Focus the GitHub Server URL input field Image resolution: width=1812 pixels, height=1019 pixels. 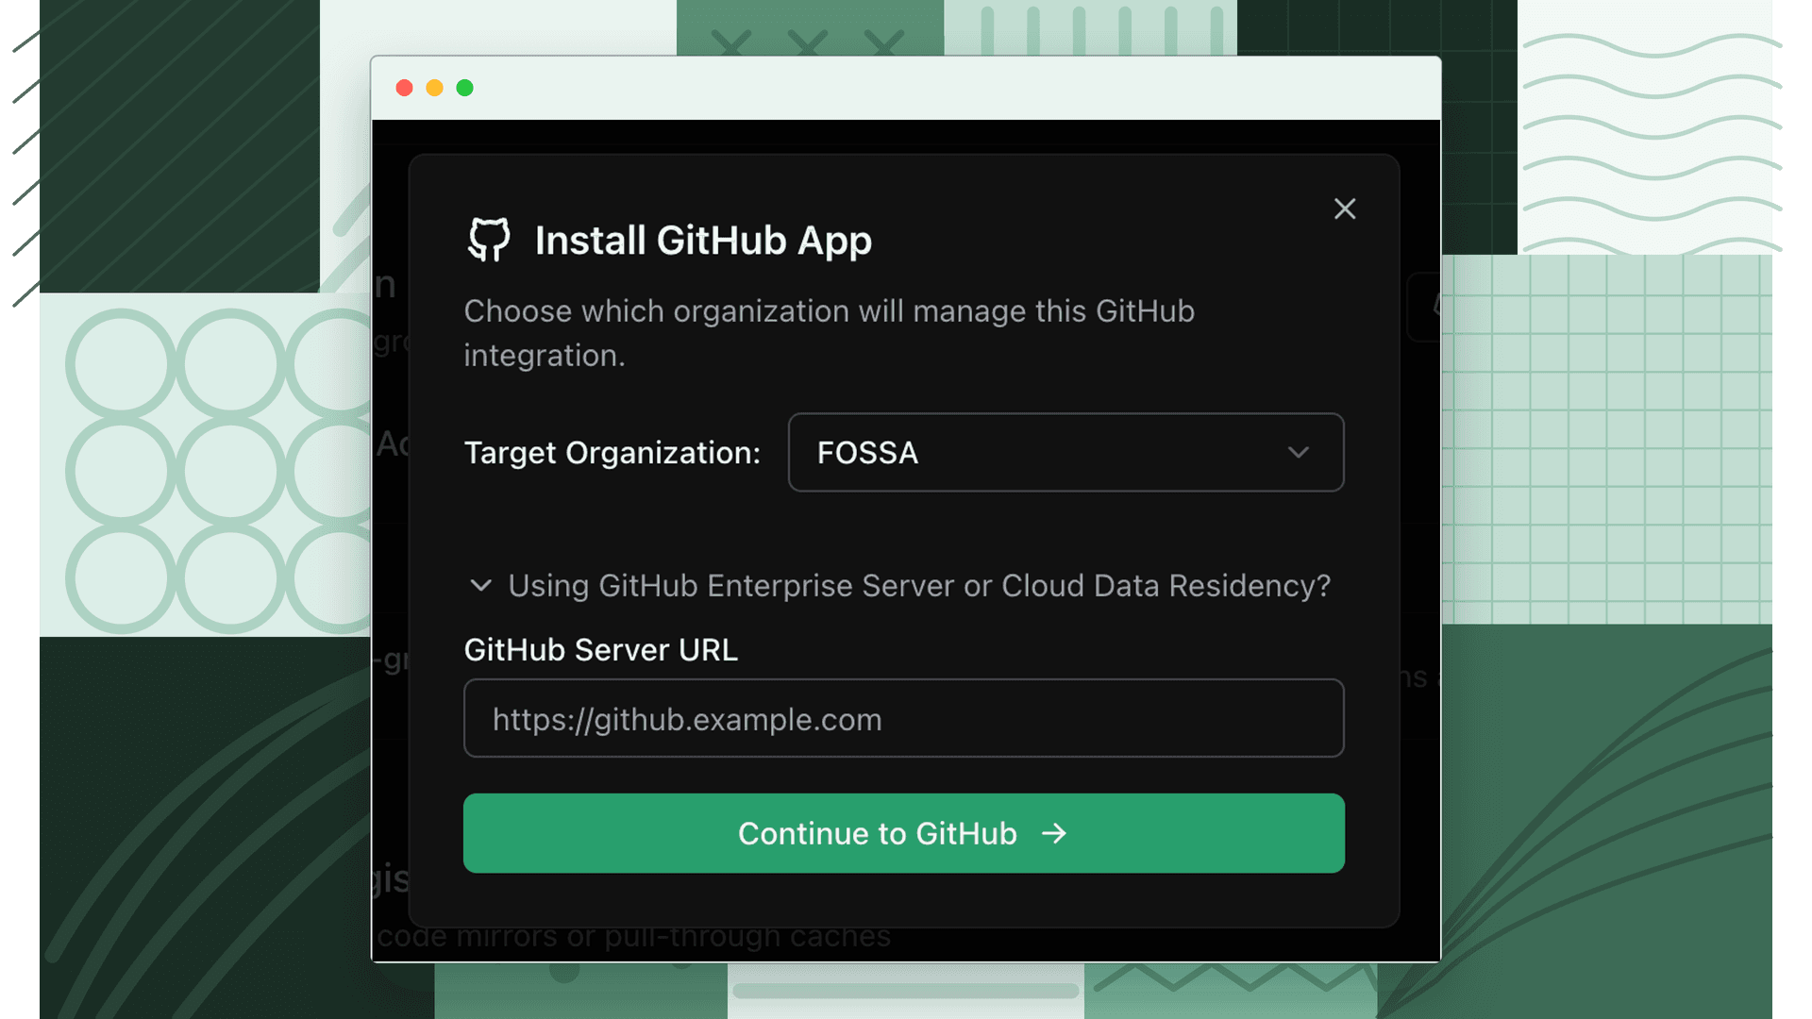(x=903, y=718)
